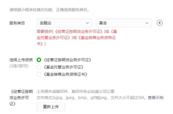Pick the 《基金销售业务资格证书》 radio button
The width and height of the screenshot is (173, 114).
tap(39, 74)
